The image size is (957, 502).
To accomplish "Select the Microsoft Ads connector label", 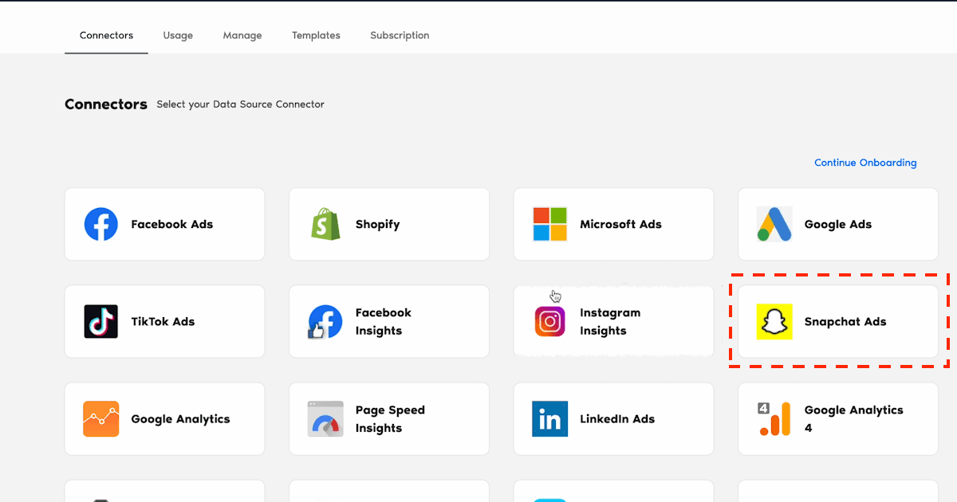I will point(621,225).
